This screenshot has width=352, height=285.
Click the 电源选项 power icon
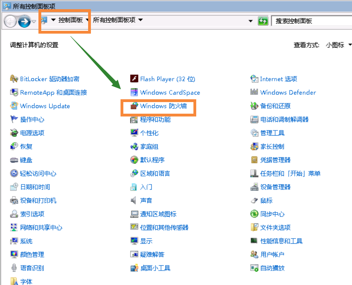click(14, 133)
